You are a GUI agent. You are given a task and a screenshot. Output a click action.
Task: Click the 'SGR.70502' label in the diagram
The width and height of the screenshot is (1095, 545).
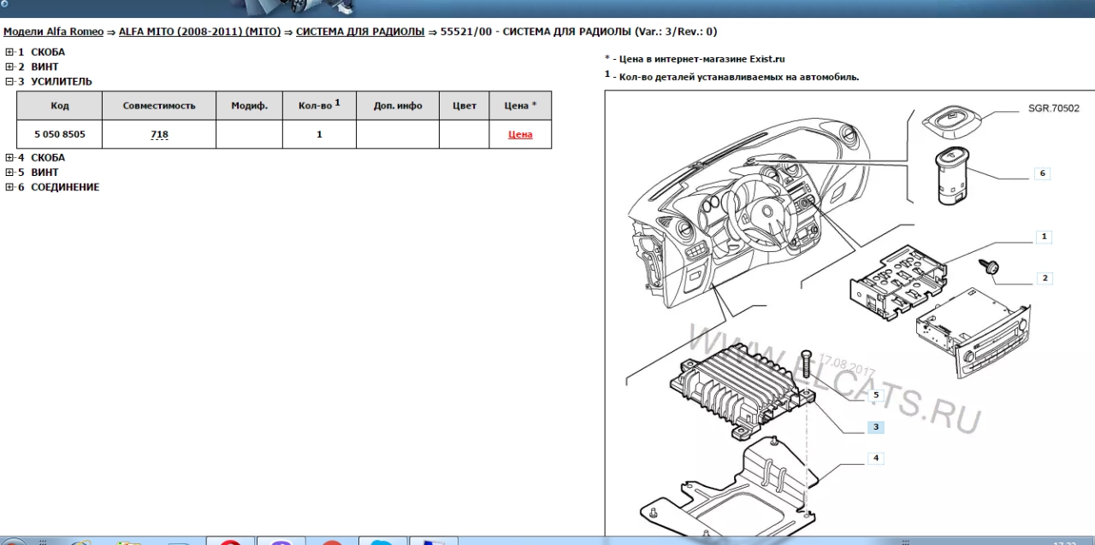pos(1054,108)
